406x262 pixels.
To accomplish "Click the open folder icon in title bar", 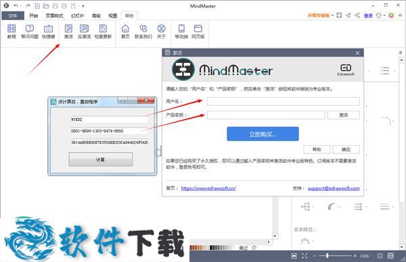I will [46, 5].
